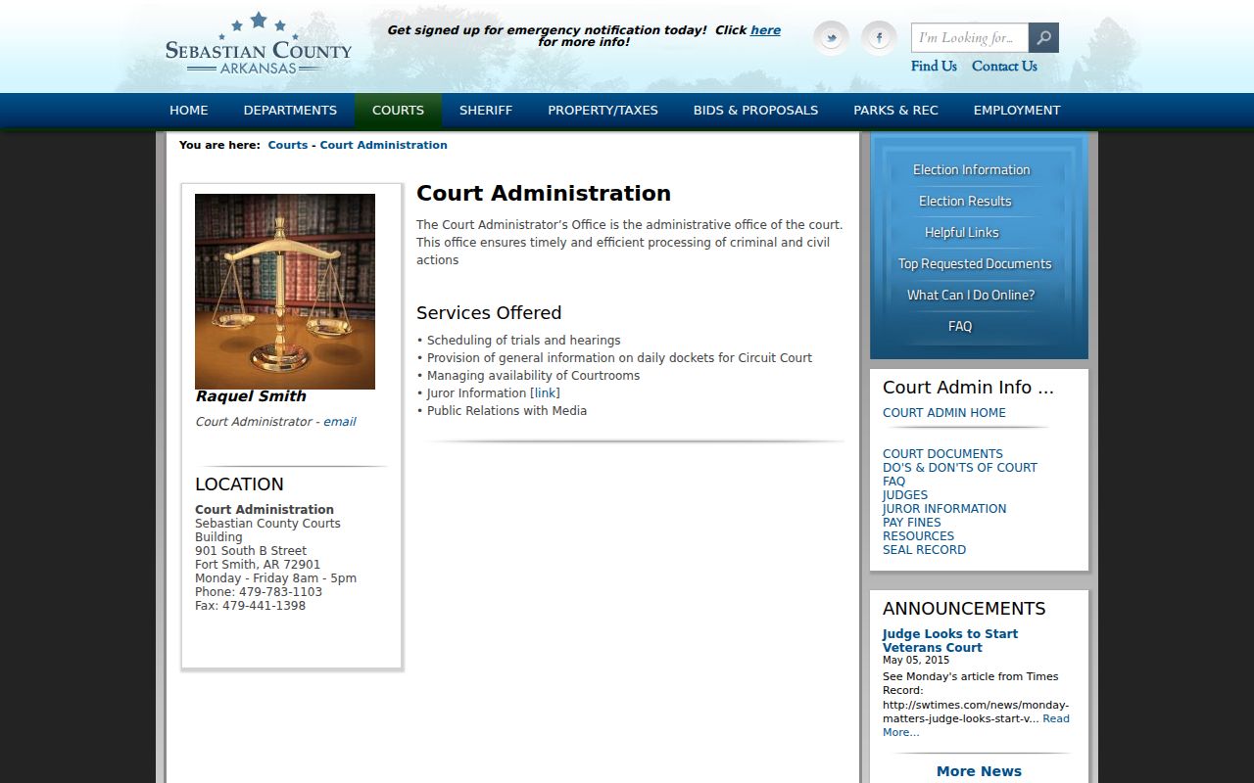Click the "901 South B Street" address line
This screenshot has height=783, width=1254.
[x=251, y=551]
